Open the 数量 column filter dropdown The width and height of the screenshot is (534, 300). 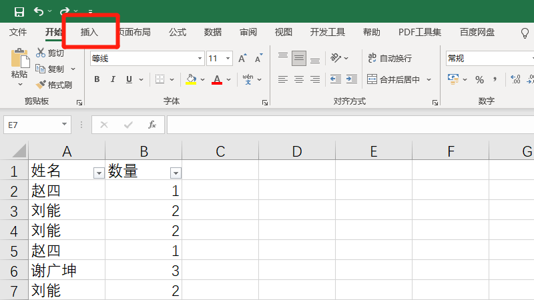(x=176, y=173)
